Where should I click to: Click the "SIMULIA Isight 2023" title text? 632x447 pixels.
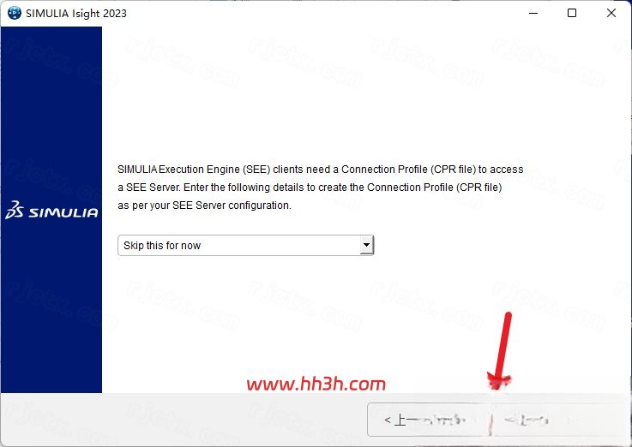pyautogui.click(x=76, y=14)
